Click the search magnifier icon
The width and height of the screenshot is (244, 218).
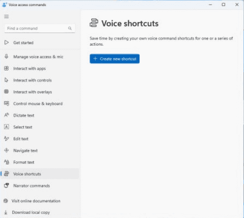pyautogui.click(x=70, y=28)
